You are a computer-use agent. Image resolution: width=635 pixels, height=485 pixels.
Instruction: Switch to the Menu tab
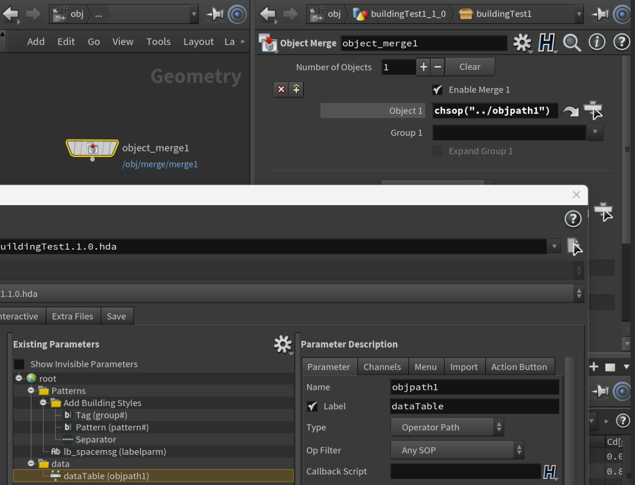[426, 367]
